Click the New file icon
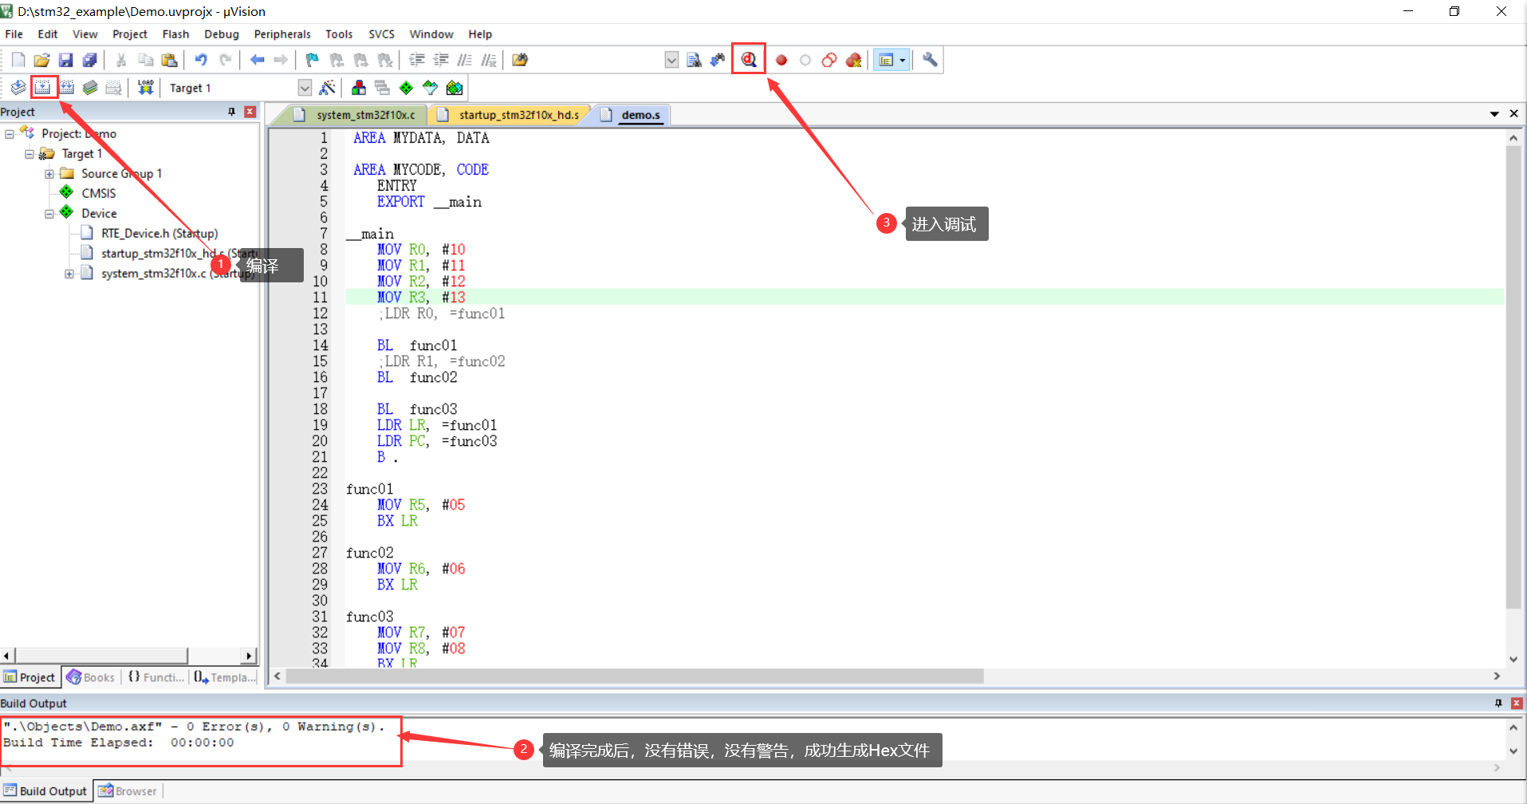 pyautogui.click(x=18, y=60)
